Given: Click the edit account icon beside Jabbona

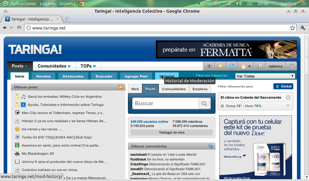Looking at the screenshot, I should [x=259, y=66].
